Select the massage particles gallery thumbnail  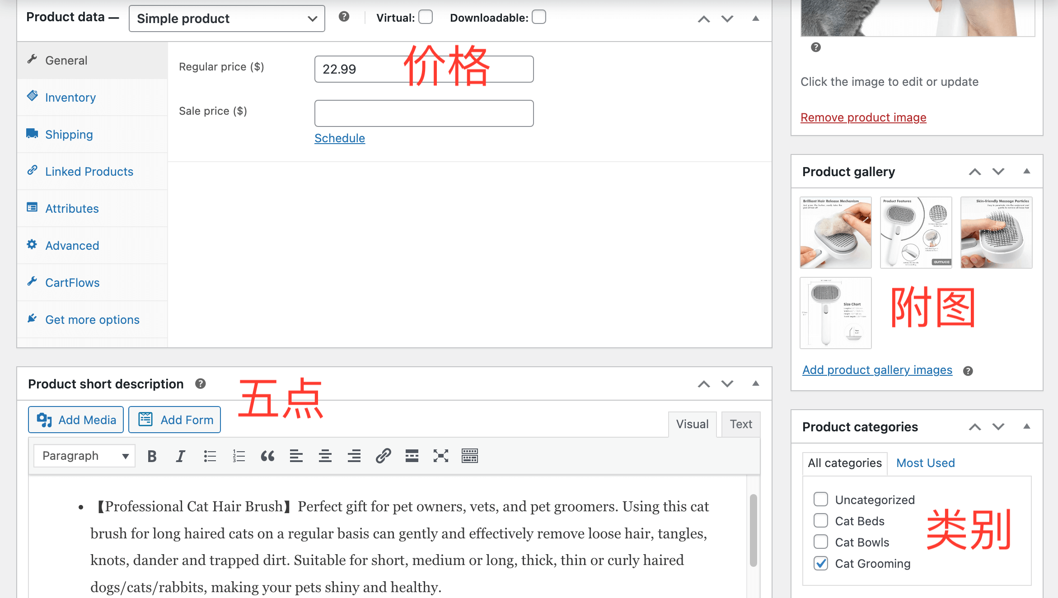(997, 233)
